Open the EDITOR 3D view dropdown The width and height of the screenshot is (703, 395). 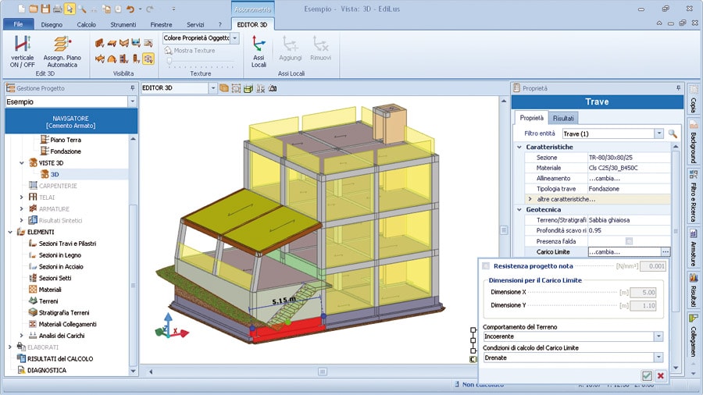[x=212, y=88]
